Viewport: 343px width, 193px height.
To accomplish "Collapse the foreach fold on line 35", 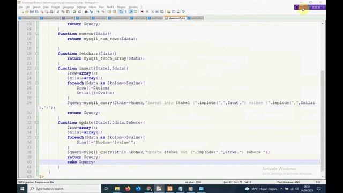I will click(x=37, y=137).
